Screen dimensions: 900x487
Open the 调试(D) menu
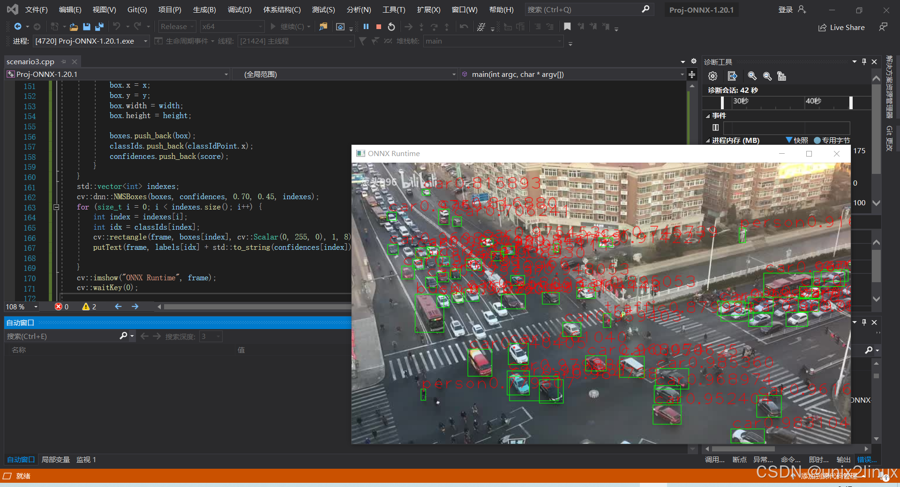(x=240, y=9)
